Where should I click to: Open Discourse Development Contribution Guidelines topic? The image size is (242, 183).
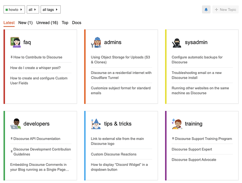pos(42,152)
